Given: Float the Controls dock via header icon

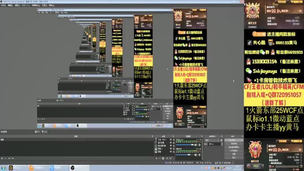Looking at the screenshot, I should (x=242, y=136).
